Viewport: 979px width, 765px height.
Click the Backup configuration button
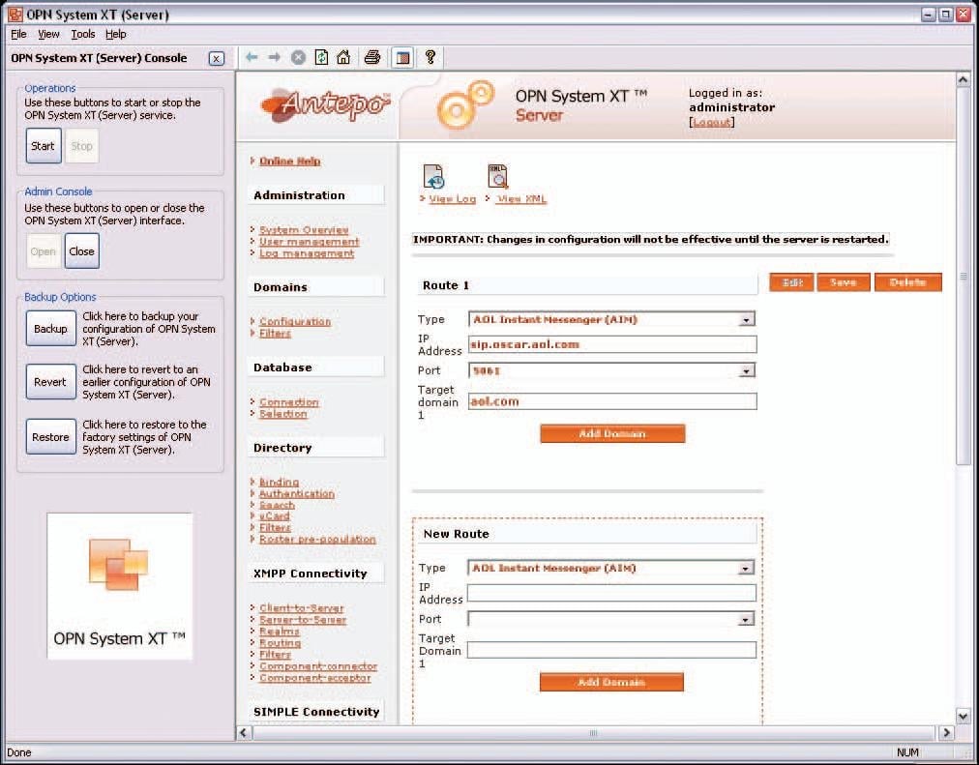point(50,328)
